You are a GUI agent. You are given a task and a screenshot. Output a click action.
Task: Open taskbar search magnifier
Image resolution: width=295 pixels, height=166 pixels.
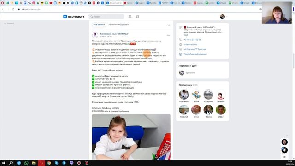click(11, 163)
